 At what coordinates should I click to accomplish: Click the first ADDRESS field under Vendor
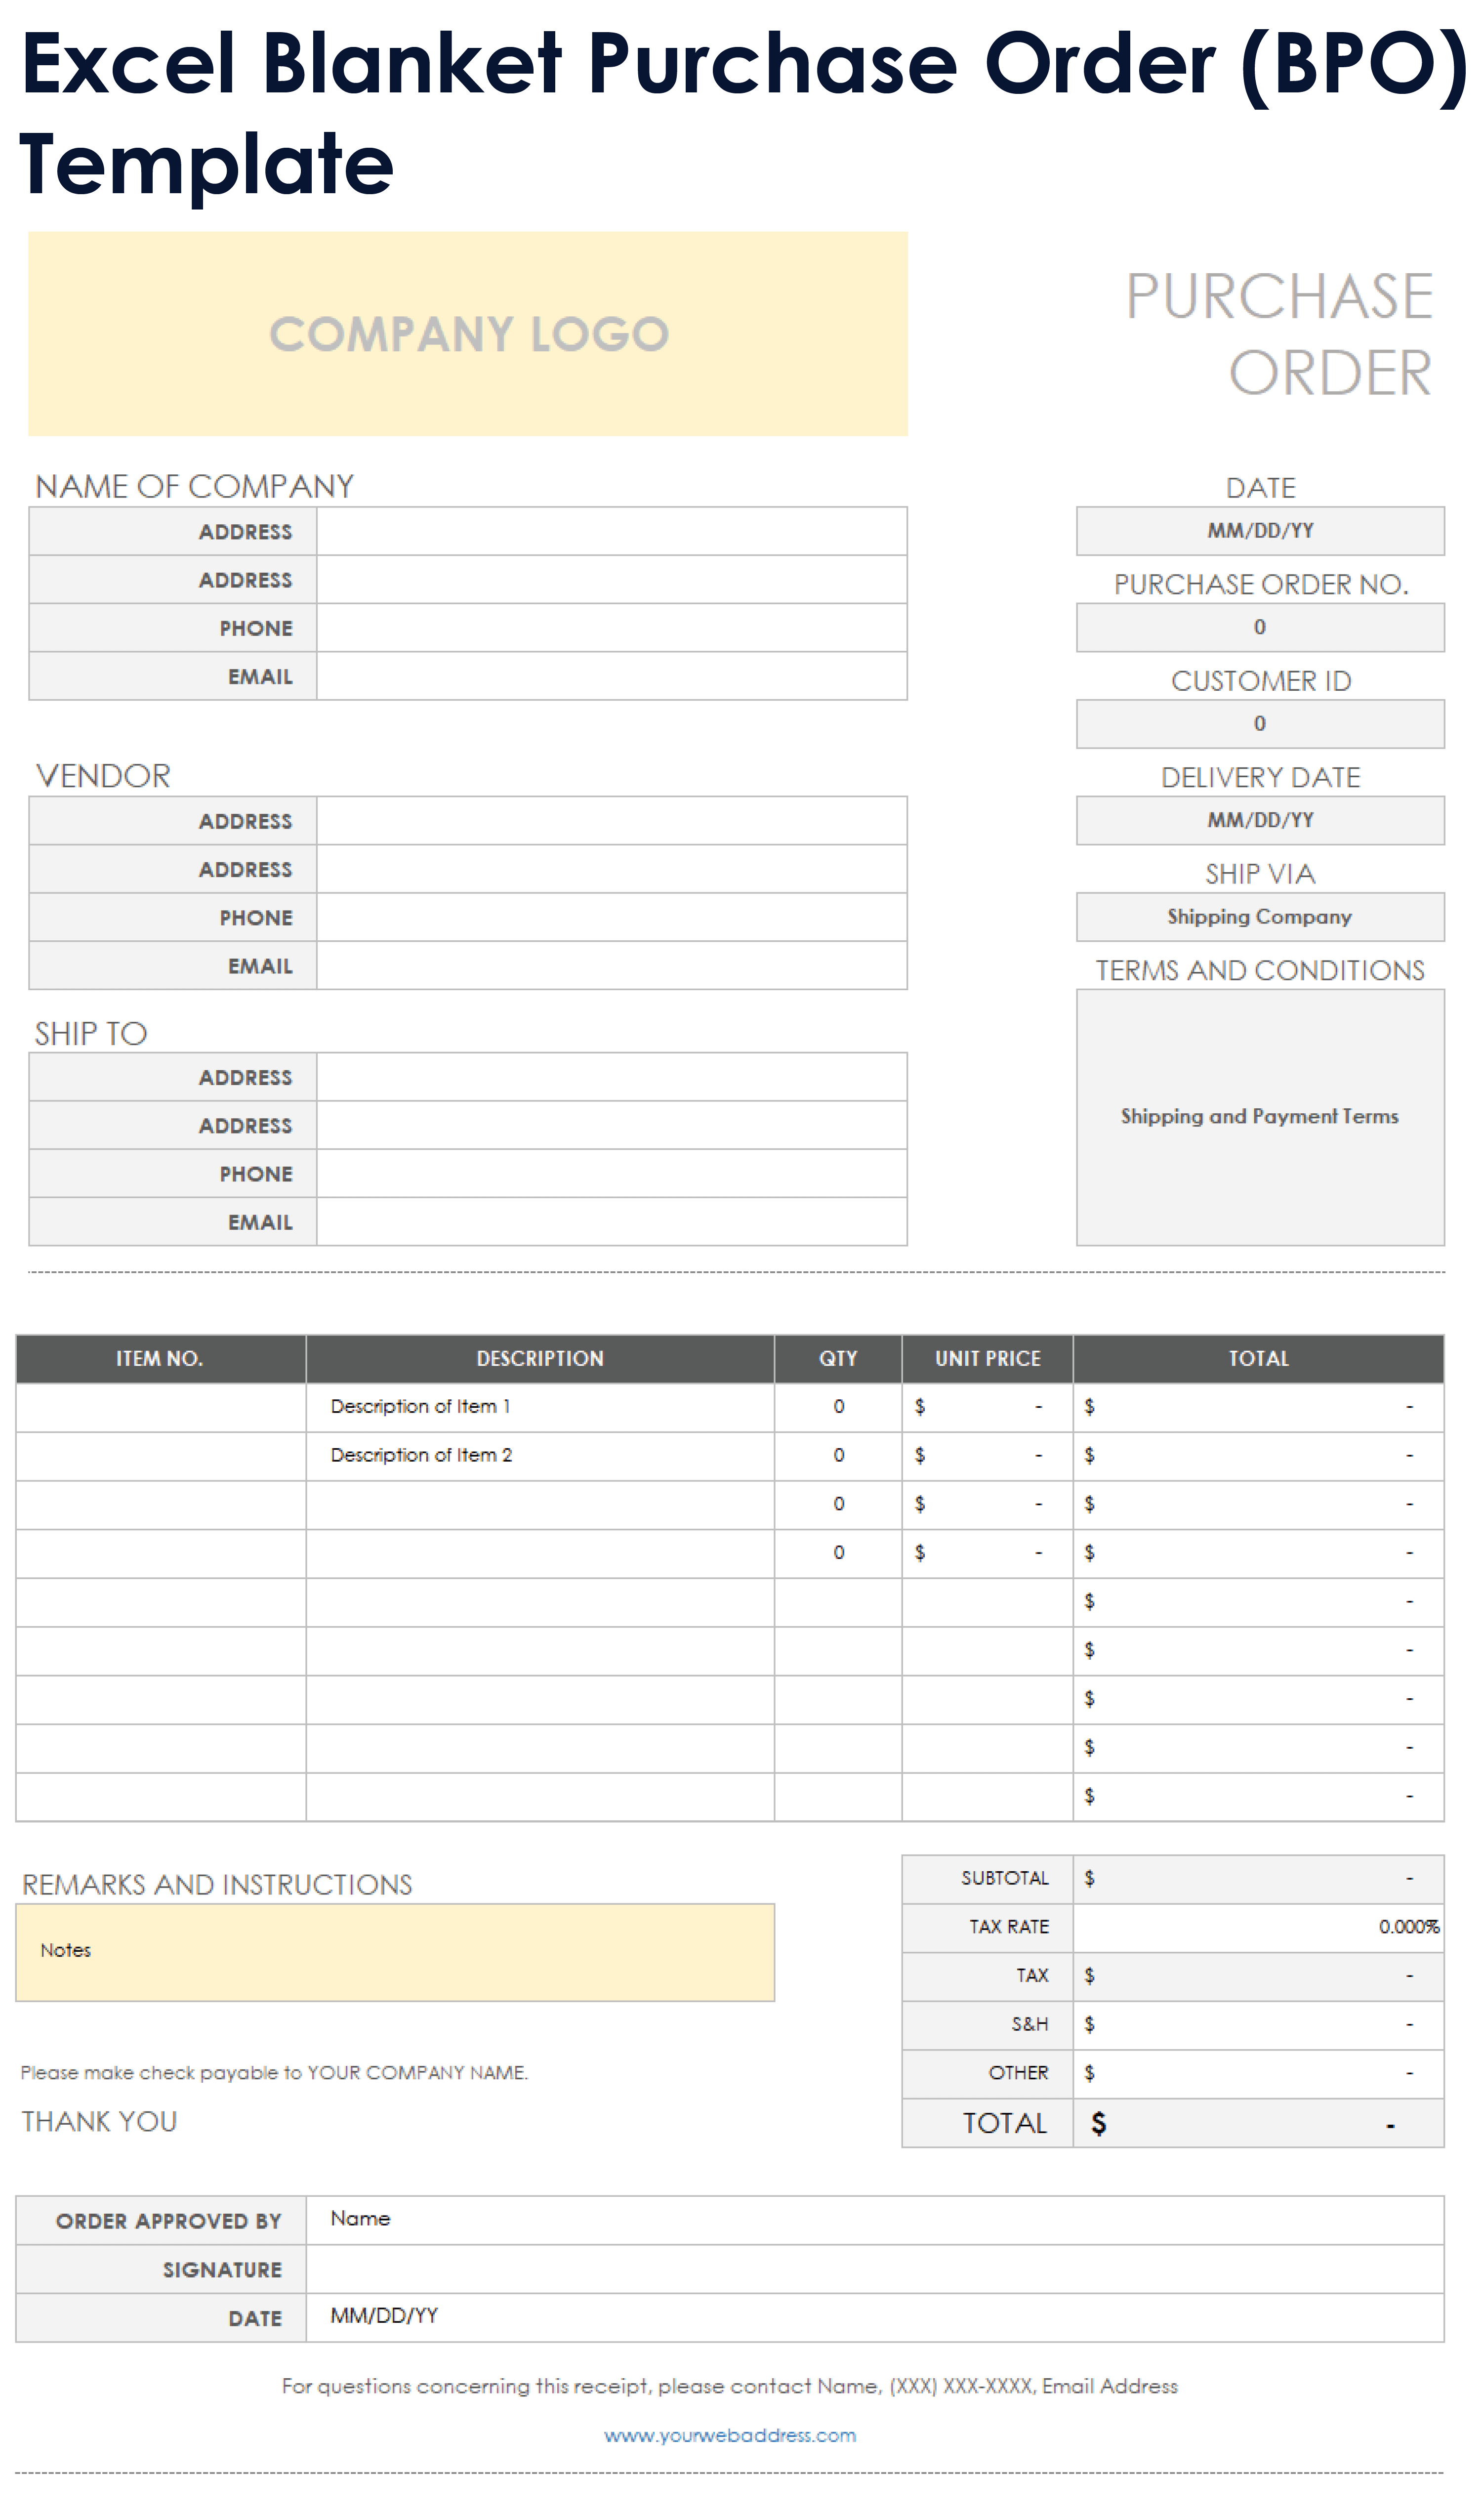[612, 821]
